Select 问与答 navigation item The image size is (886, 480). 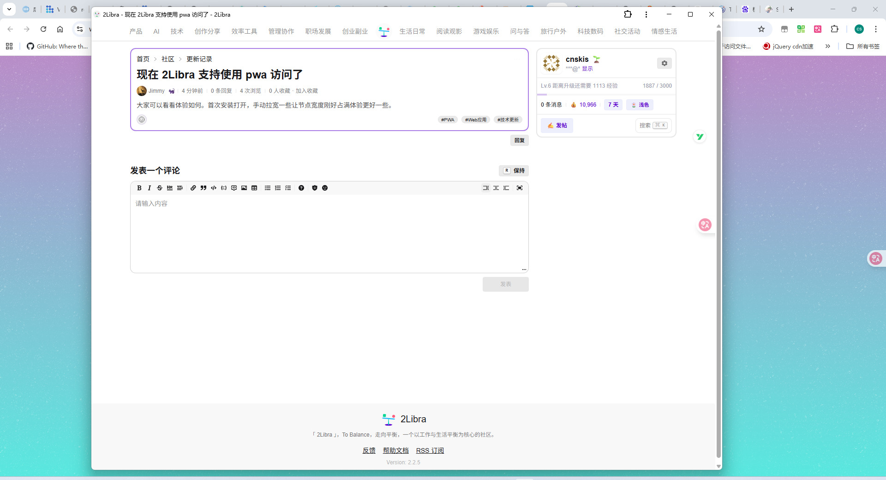[x=520, y=31]
